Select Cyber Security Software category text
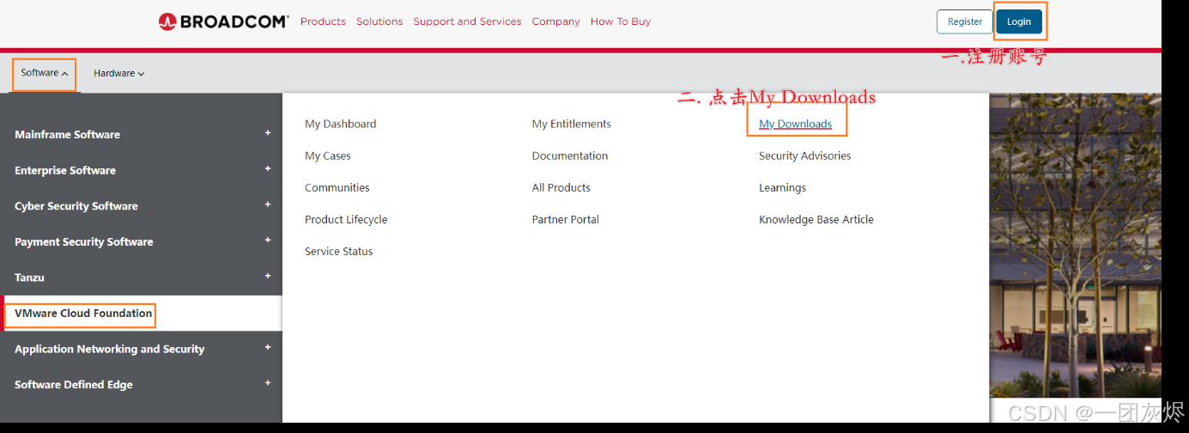The width and height of the screenshot is (1189, 433). (x=76, y=206)
